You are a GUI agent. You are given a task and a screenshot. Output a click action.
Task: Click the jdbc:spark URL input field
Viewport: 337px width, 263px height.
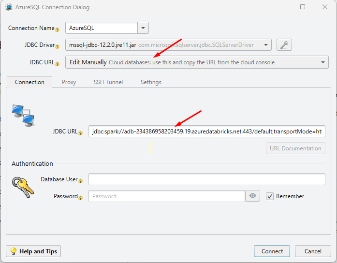tap(207, 131)
